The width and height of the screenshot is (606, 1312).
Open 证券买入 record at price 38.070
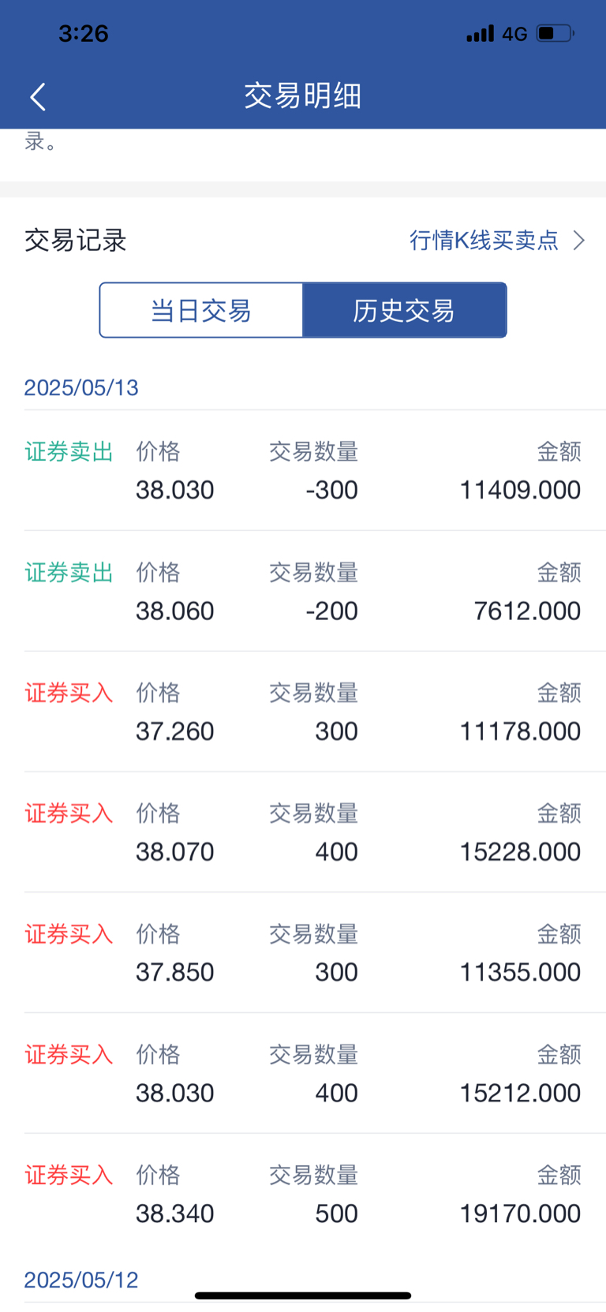(x=303, y=832)
